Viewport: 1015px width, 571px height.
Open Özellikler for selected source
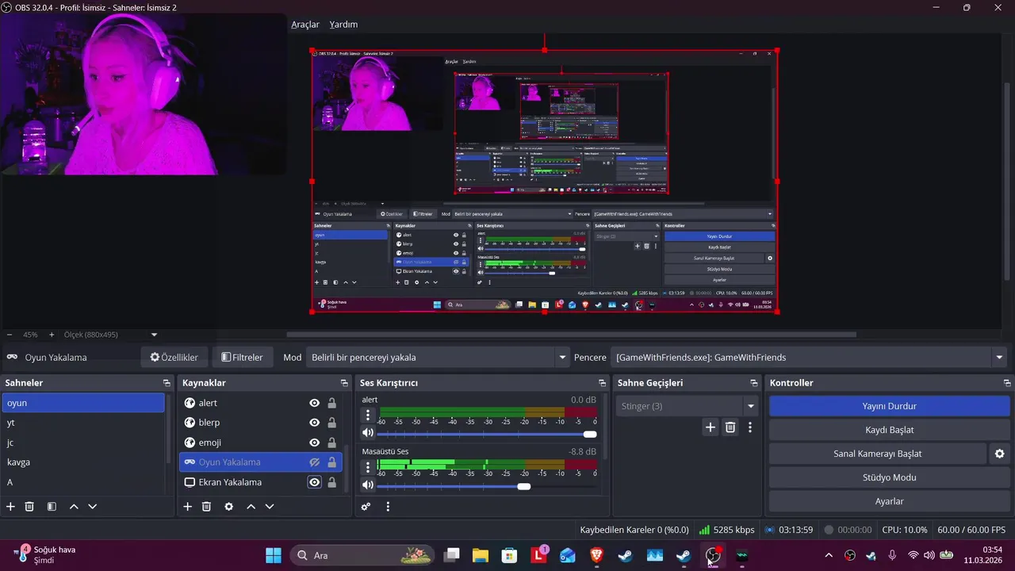174,358
